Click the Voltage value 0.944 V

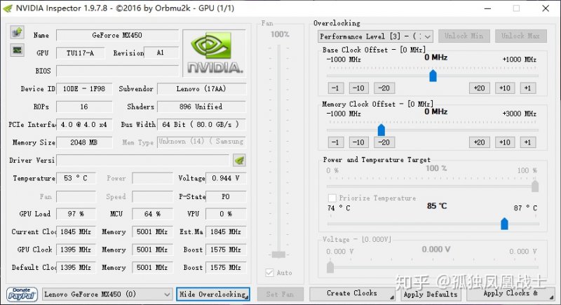click(x=226, y=178)
